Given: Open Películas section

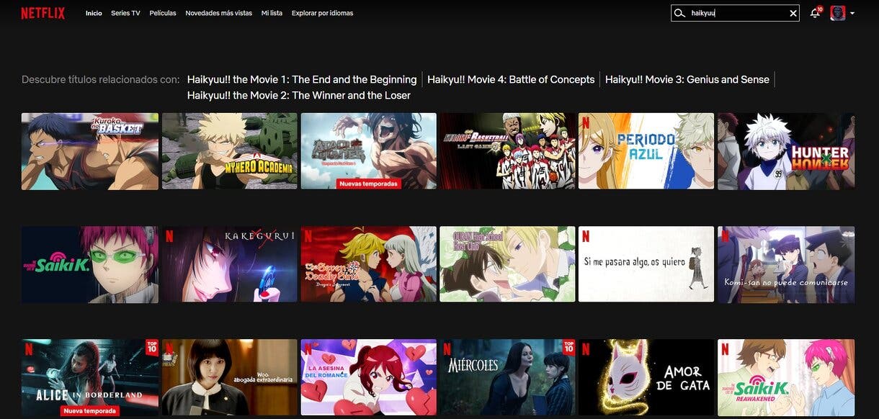Looking at the screenshot, I should (163, 13).
